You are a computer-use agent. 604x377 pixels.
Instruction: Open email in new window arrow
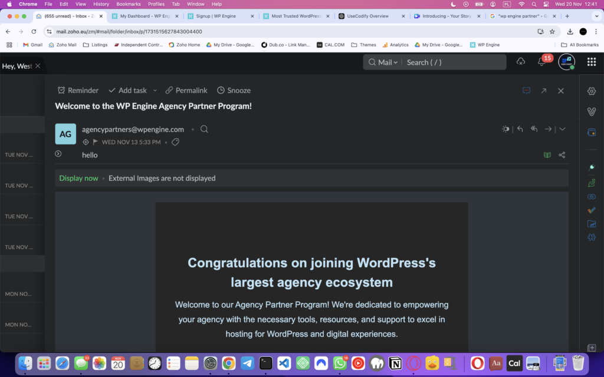pyautogui.click(x=543, y=91)
